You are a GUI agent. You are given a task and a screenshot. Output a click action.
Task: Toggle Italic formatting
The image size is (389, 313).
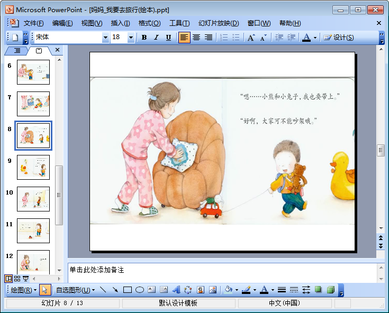coord(156,38)
